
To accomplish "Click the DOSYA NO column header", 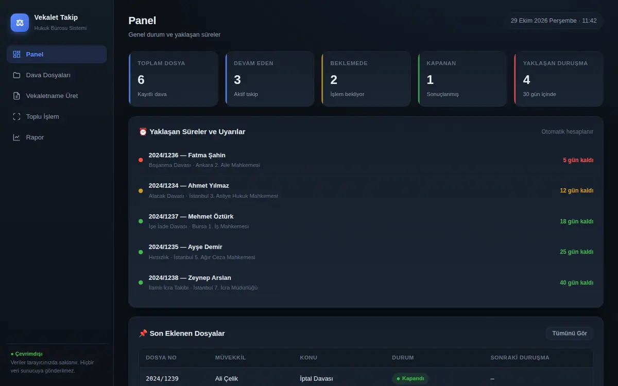I will (161, 358).
